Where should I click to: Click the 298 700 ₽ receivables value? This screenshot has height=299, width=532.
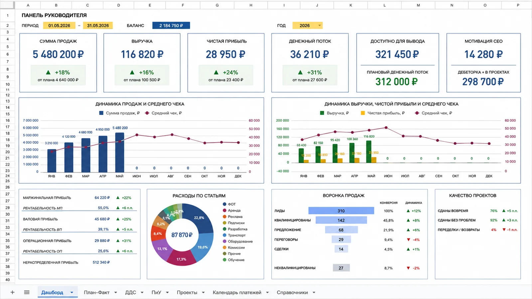483,82
